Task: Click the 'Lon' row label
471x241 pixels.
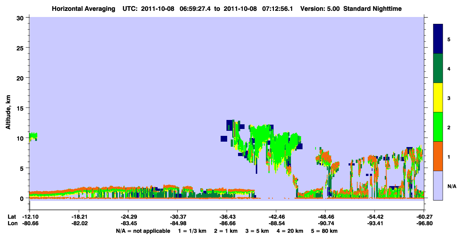Action: [x=12, y=224]
